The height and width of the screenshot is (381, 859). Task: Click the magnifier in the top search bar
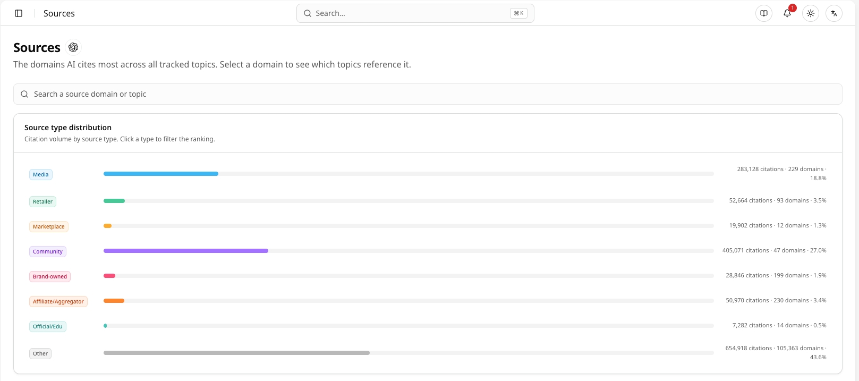coord(308,13)
